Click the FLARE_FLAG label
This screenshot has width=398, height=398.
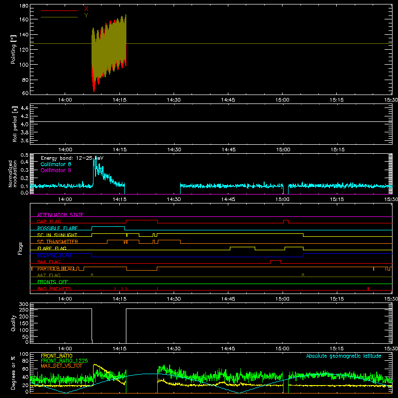pos(52,248)
